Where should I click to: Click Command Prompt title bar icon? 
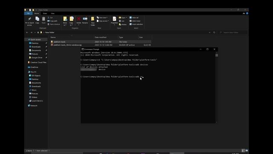pos(83,50)
